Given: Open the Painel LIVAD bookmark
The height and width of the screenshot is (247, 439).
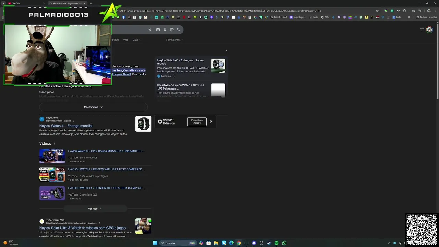Looking at the screenshot, I should point(278,17).
